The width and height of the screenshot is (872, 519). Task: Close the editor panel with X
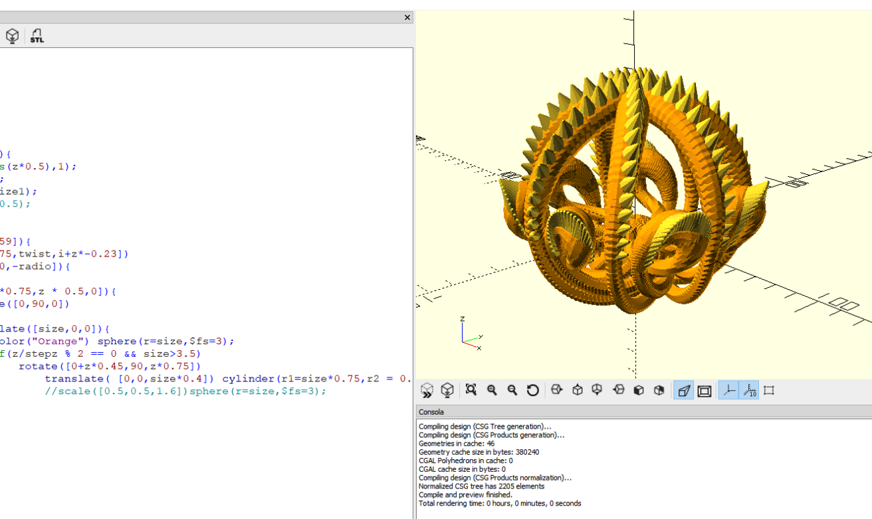(407, 18)
